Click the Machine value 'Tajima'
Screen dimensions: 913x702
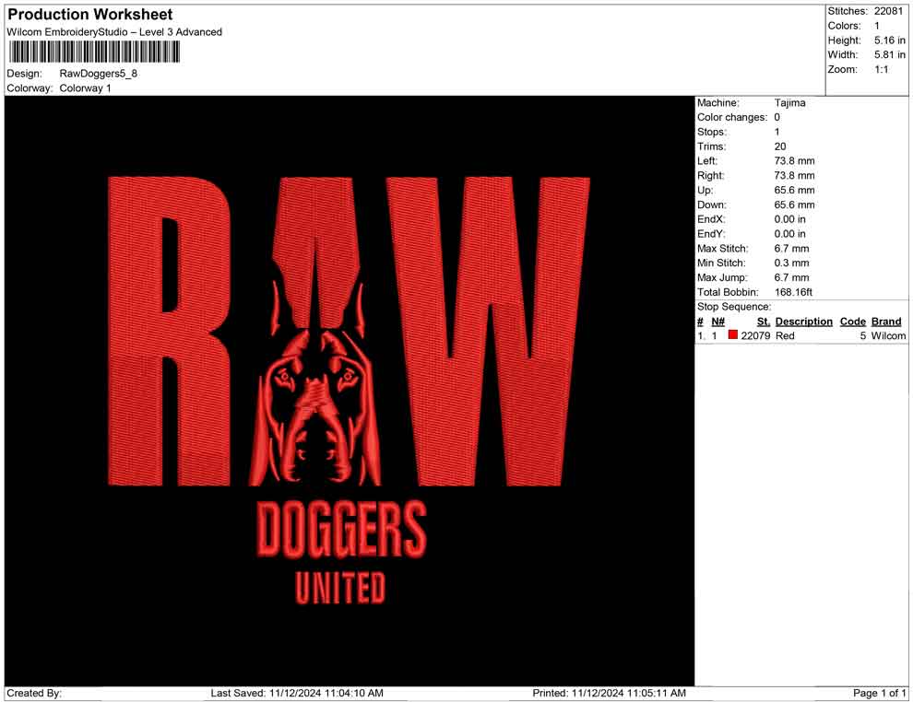(x=789, y=103)
